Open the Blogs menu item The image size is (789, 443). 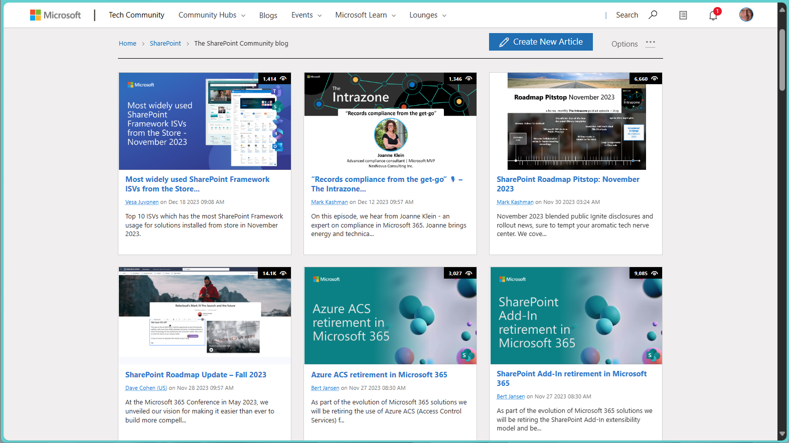click(x=268, y=15)
